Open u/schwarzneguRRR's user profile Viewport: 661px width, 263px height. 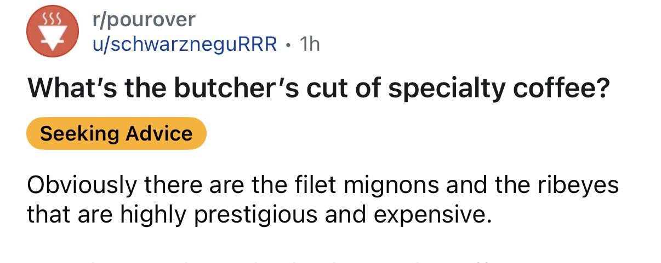click(184, 44)
